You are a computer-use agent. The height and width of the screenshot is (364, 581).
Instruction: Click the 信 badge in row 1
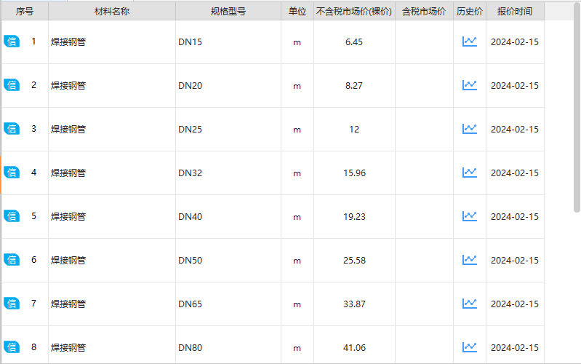click(12, 41)
